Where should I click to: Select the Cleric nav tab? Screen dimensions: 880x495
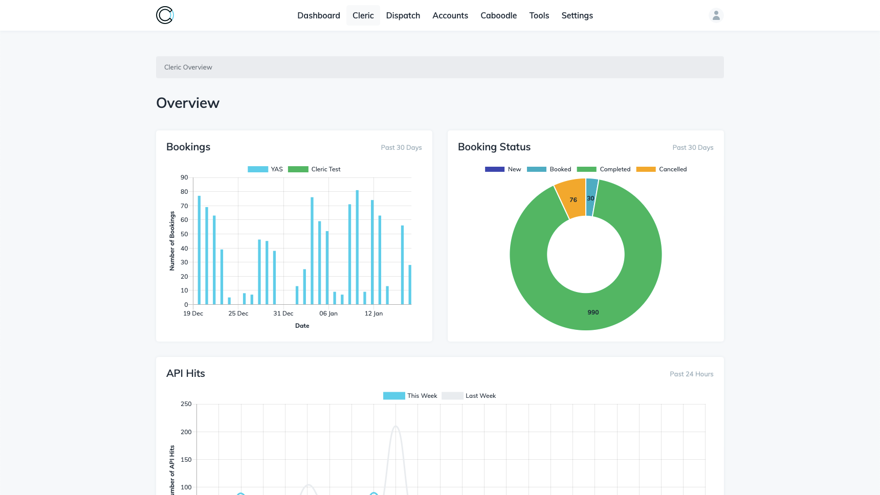click(x=363, y=15)
